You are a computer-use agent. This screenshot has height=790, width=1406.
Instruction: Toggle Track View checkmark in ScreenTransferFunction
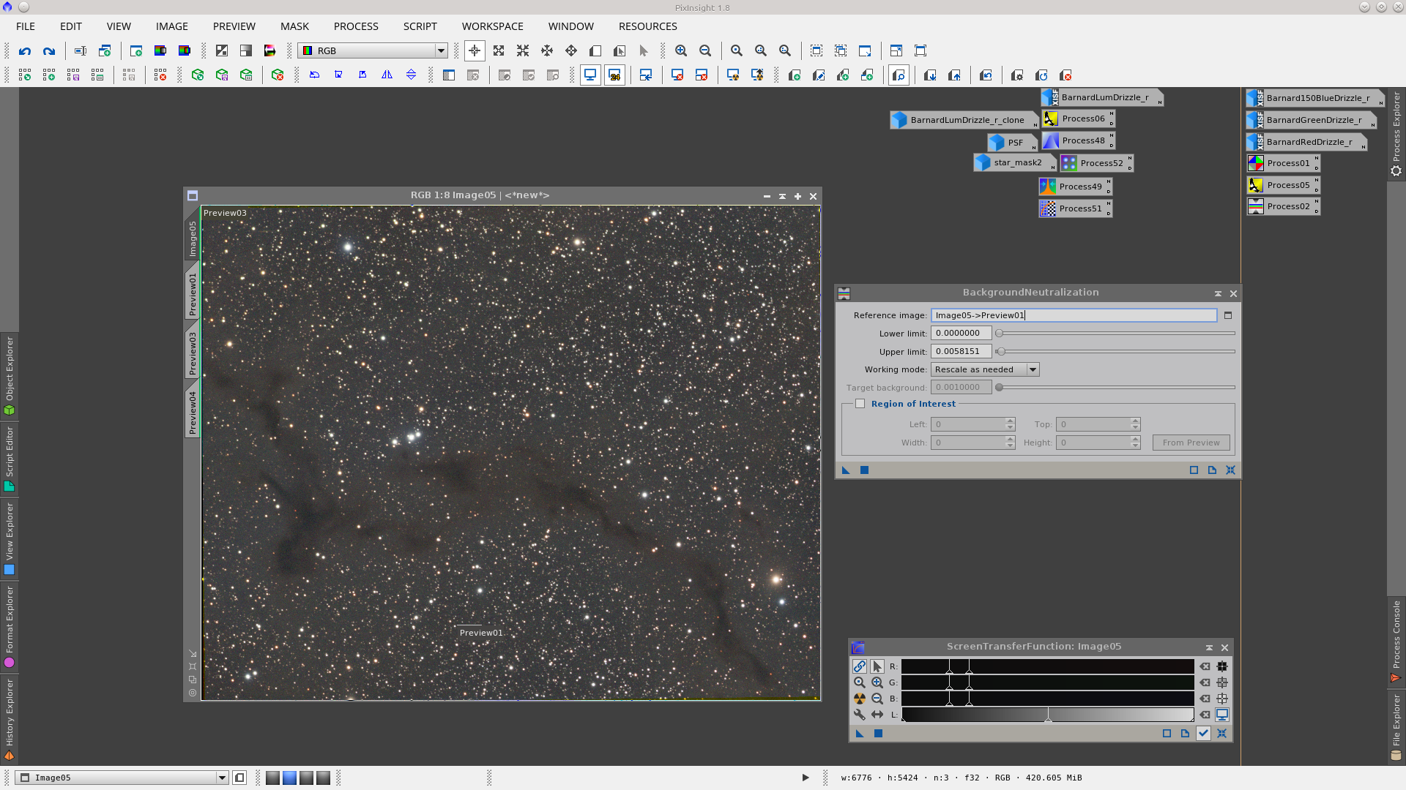1203,733
